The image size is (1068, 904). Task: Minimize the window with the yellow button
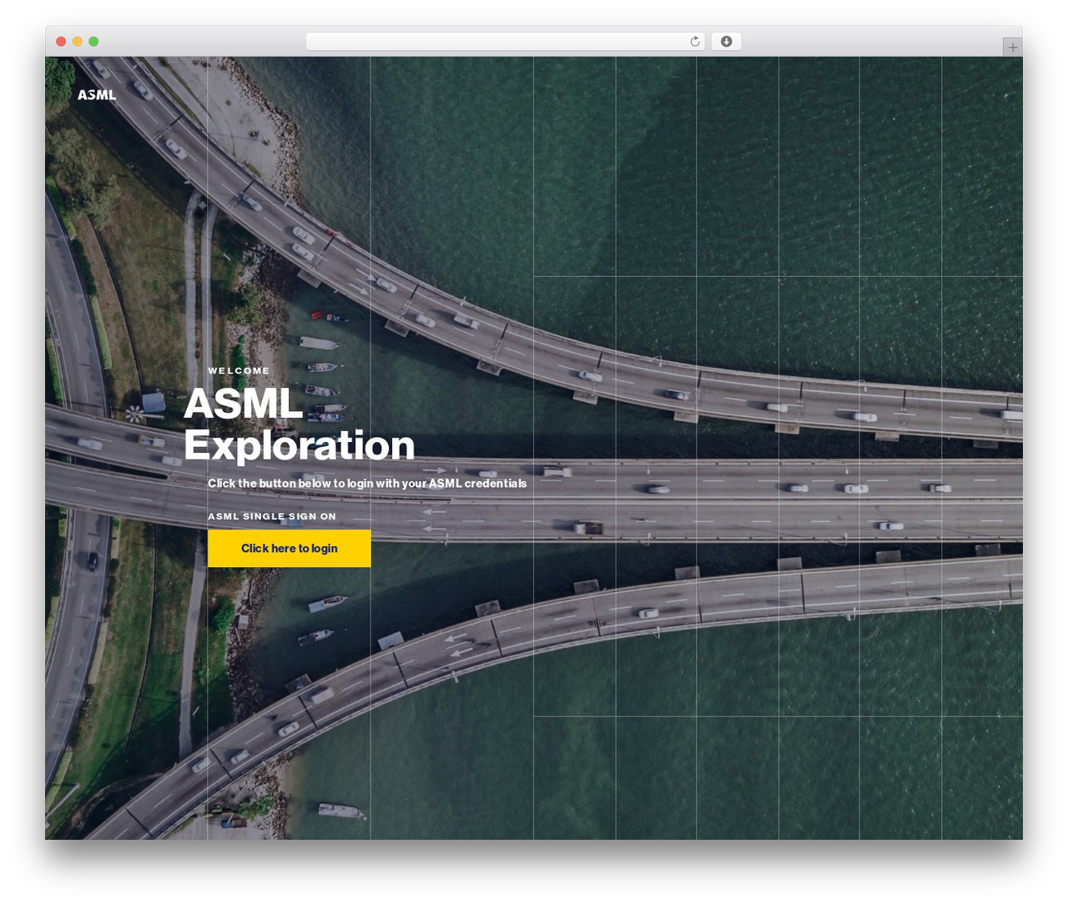point(77,42)
